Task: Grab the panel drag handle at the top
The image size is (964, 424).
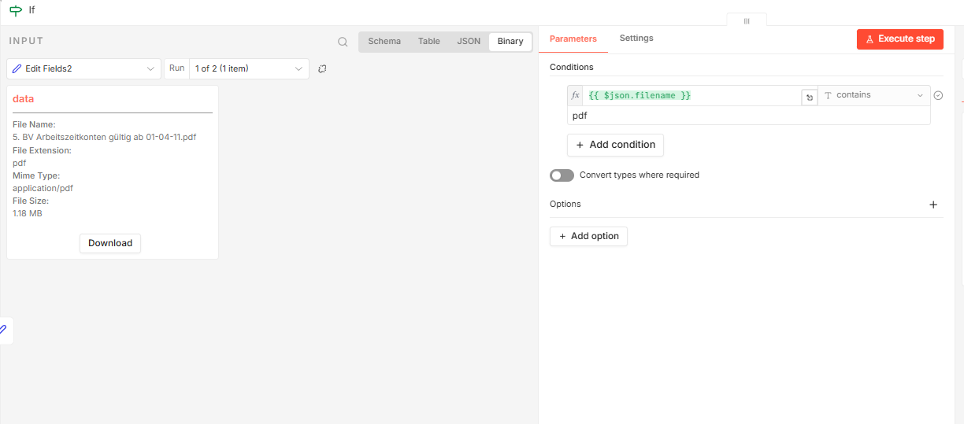Action: 746,21
